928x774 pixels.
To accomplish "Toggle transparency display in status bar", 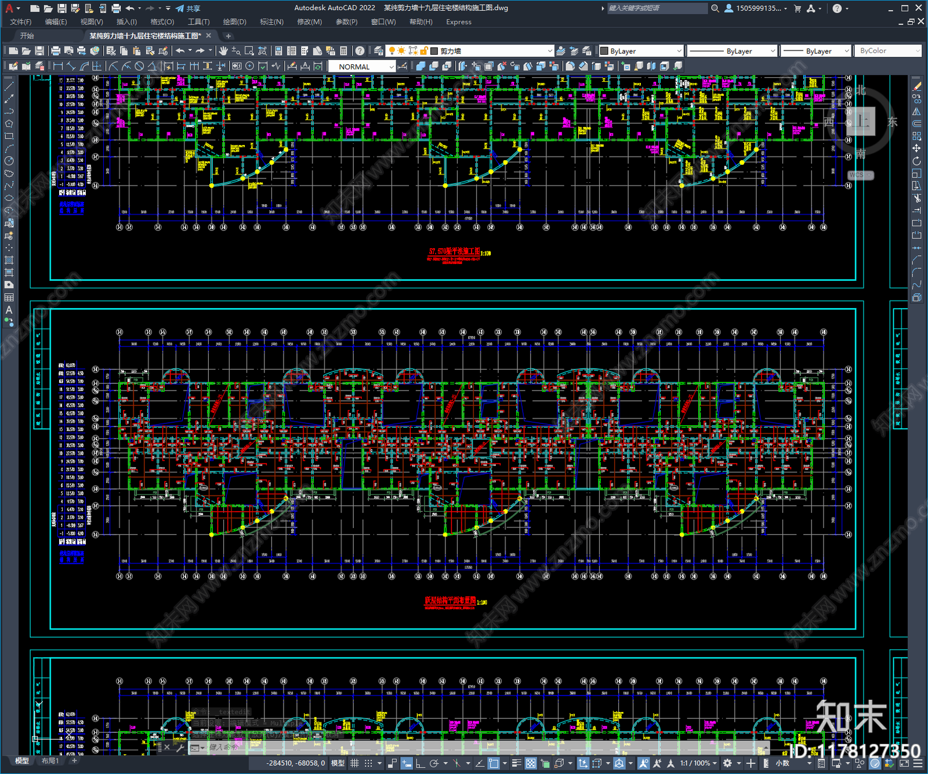I will pyautogui.click(x=530, y=763).
